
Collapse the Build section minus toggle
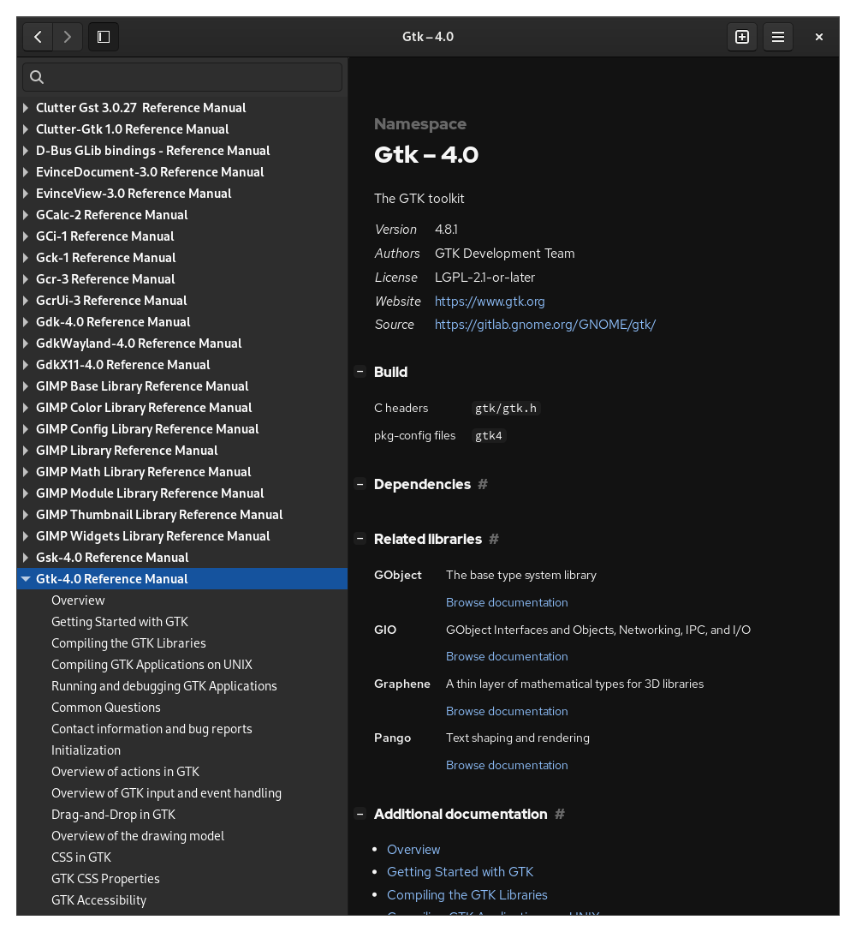360,372
